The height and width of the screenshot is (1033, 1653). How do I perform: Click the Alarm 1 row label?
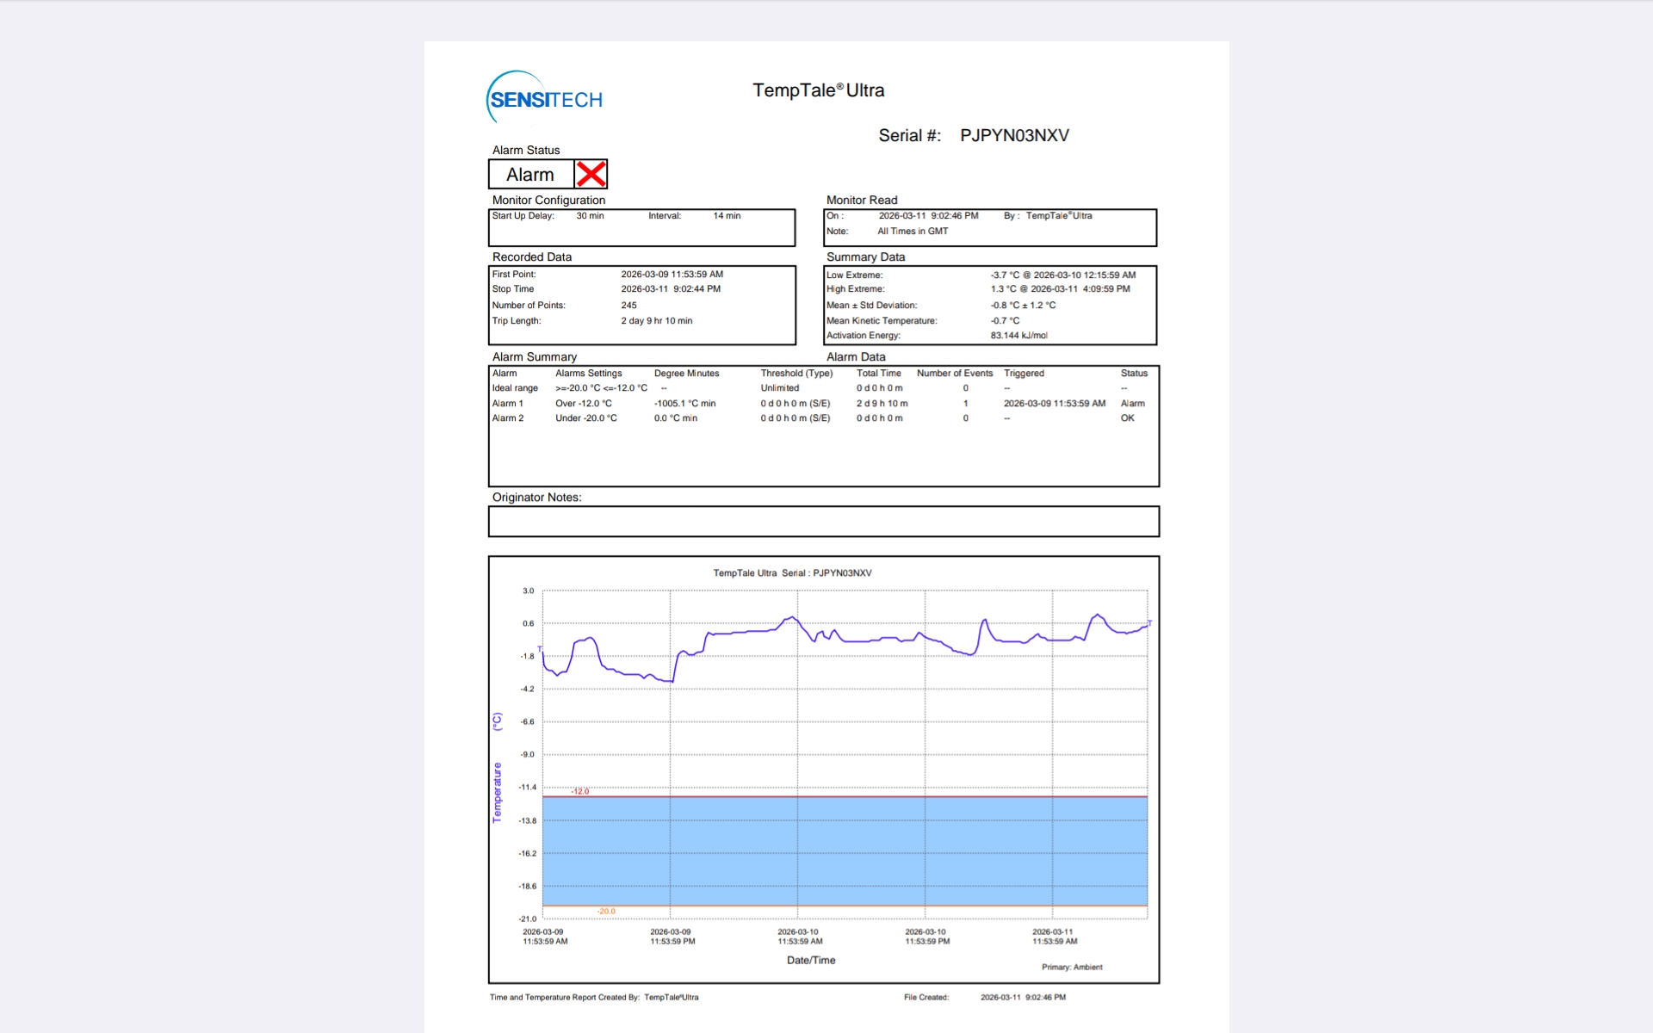pyautogui.click(x=507, y=403)
